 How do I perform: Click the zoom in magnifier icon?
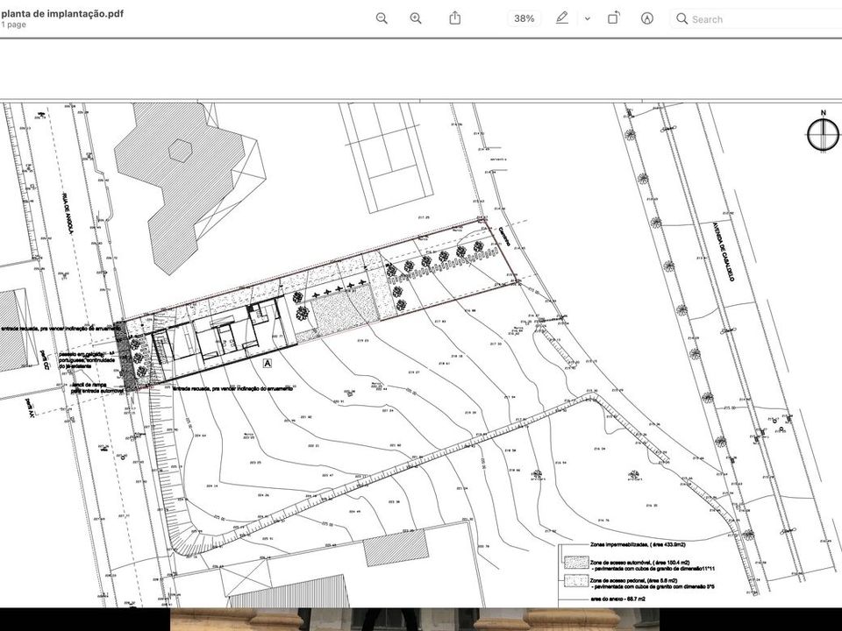(x=416, y=18)
